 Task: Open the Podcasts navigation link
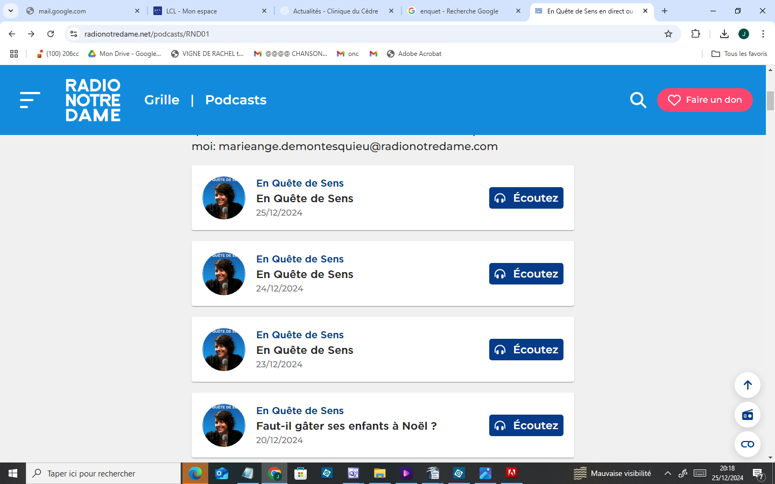pyautogui.click(x=236, y=100)
